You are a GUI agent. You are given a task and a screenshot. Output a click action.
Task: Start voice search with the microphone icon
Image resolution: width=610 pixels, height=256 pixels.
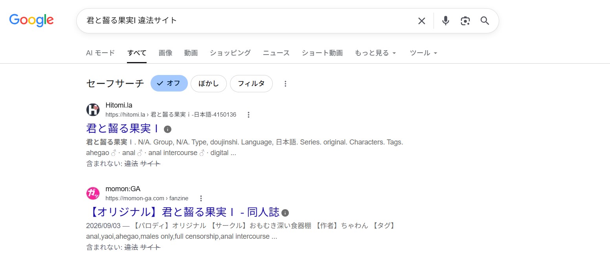tap(445, 21)
